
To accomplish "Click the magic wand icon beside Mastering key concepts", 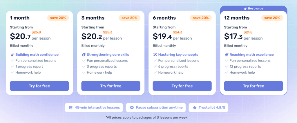I will pyautogui.click(x=155, y=55).
